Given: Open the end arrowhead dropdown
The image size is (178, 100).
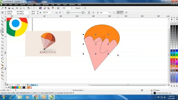Looking at the screenshot, I should point(89,12).
